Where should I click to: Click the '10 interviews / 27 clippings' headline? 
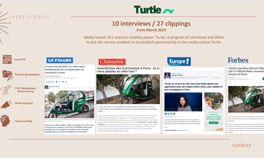tap(151, 23)
